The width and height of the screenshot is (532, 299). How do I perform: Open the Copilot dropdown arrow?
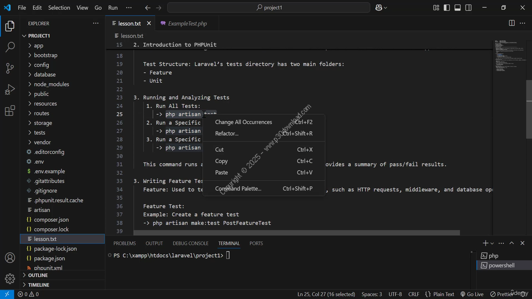pyautogui.click(x=385, y=7)
